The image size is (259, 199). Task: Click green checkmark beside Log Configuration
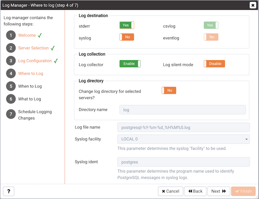[56, 61]
